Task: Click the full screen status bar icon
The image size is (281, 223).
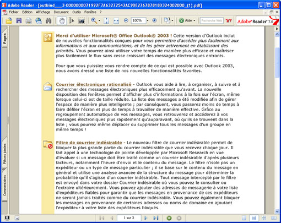Action: point(7,218)
